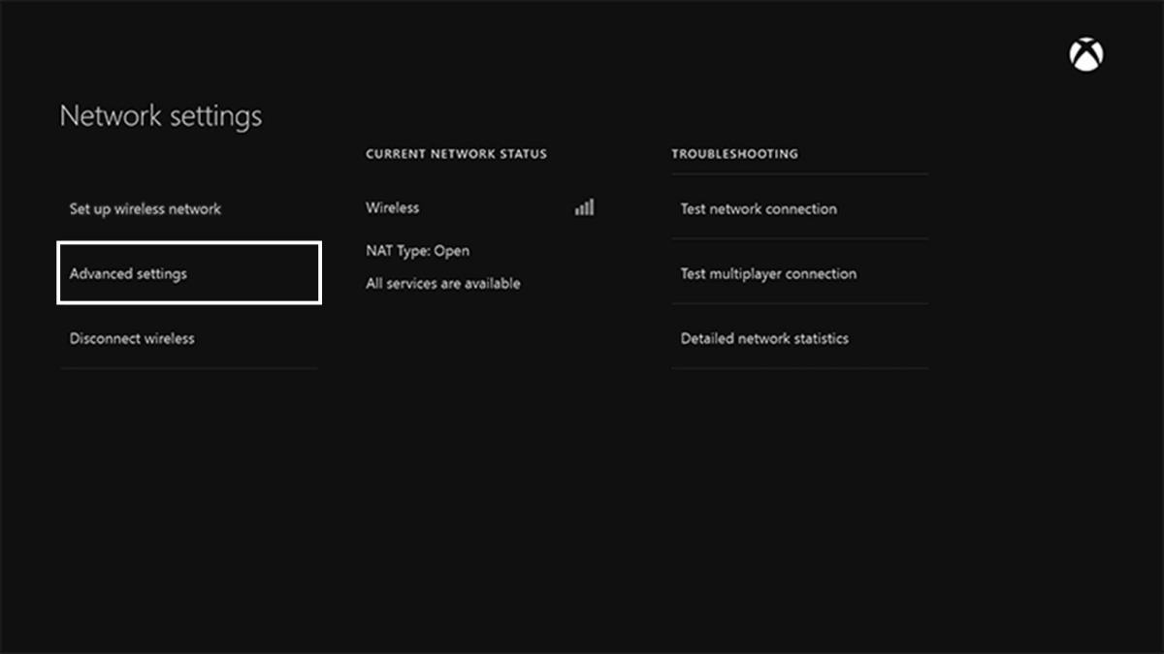Viewport: 1164px width, 654px height.
Task: Click the Xbox logo icon
Action: pos(1086,54)
